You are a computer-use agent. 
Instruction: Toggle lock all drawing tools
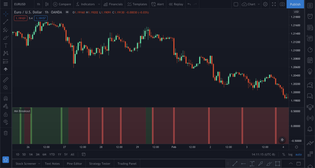click(x=6, y=114)
